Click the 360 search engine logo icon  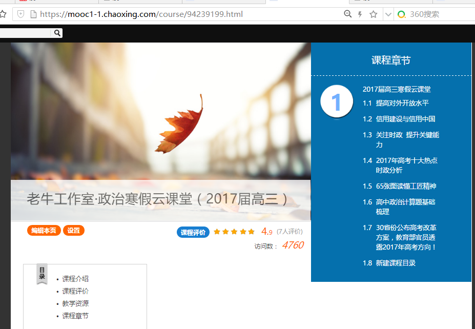401,14
